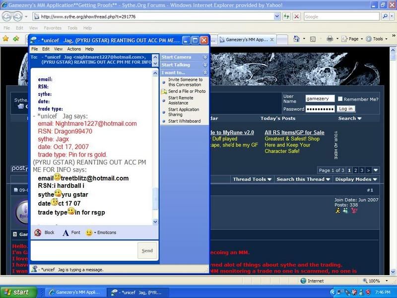Screen dimensions: 397x298
Task: Select the Gamezery's MM App browser tab
Action: 246,40
